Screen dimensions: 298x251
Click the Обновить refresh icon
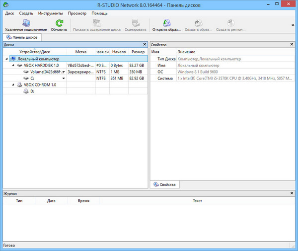(x=59, y=23)
